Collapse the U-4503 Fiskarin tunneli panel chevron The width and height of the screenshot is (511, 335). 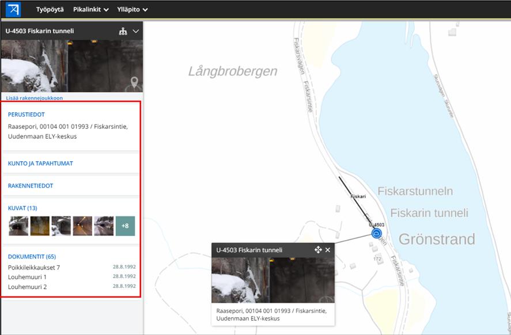136,31
